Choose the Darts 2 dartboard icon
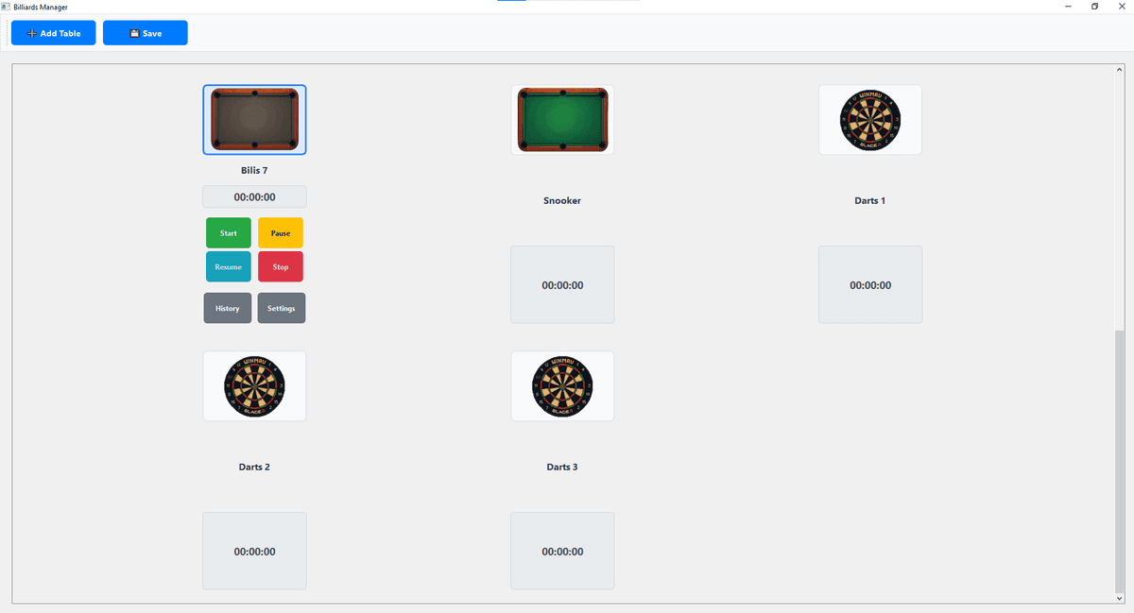 [x=254, y=386]
